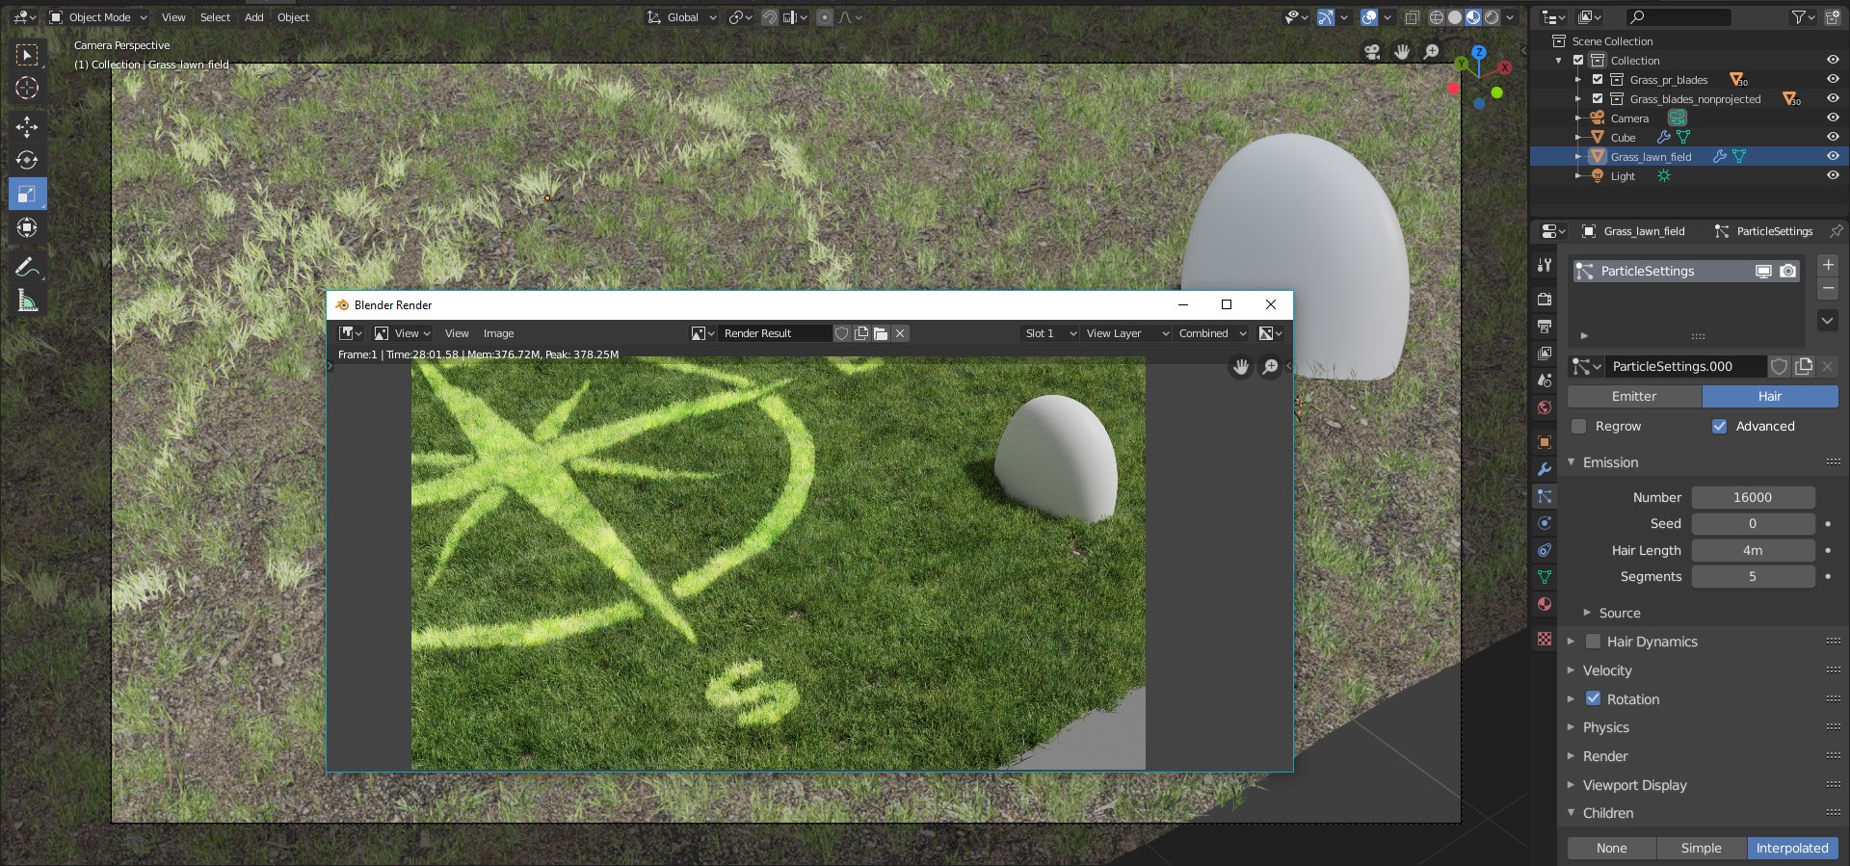1850x866 pixels.
Task: Open the Object Constraints properties tab
Action: coord(1545,550)
